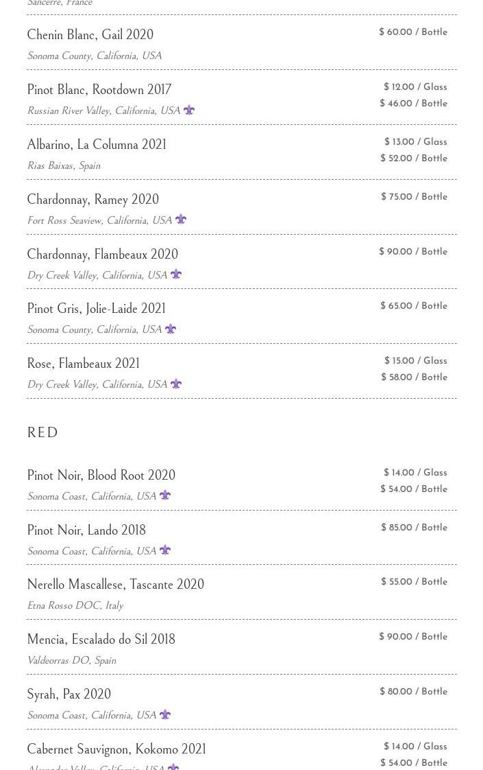
Task: Select the Albarino, La Columna 2021 title
Action: [x=97, y=145]
